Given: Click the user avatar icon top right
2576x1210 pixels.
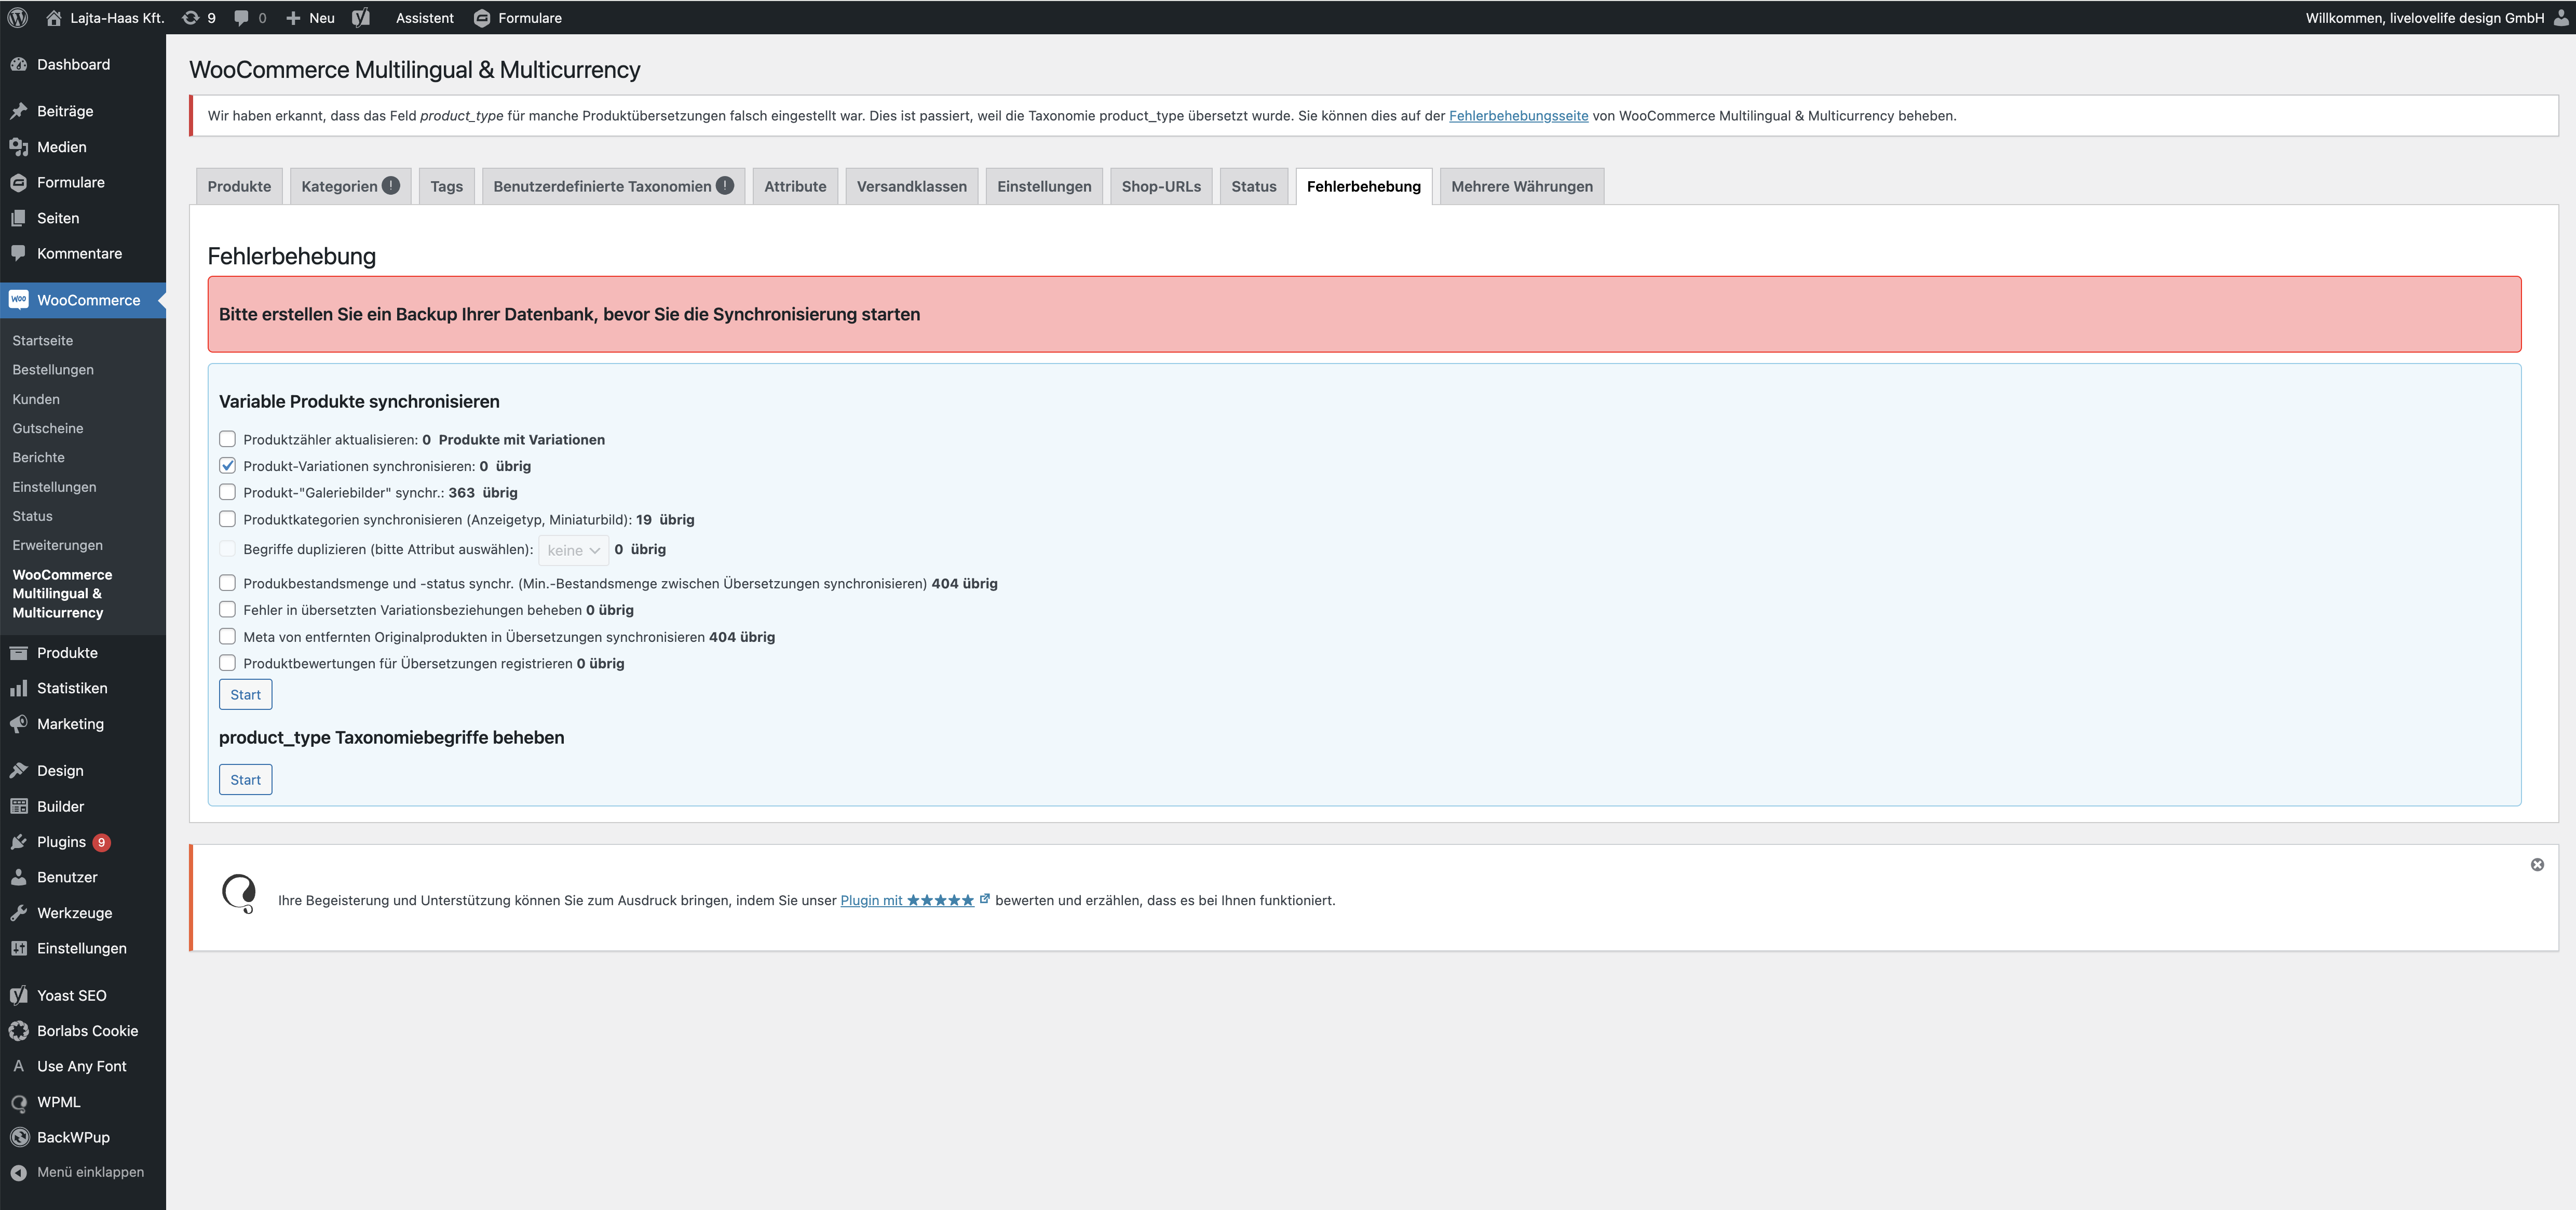Looking at the screenshot, I should (2561, 18).
